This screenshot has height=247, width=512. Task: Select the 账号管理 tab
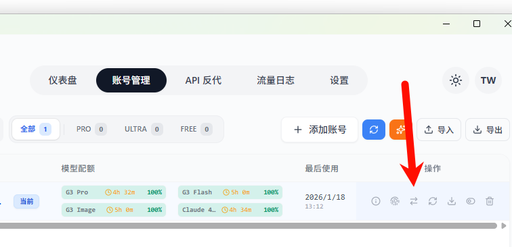[131, 80]
